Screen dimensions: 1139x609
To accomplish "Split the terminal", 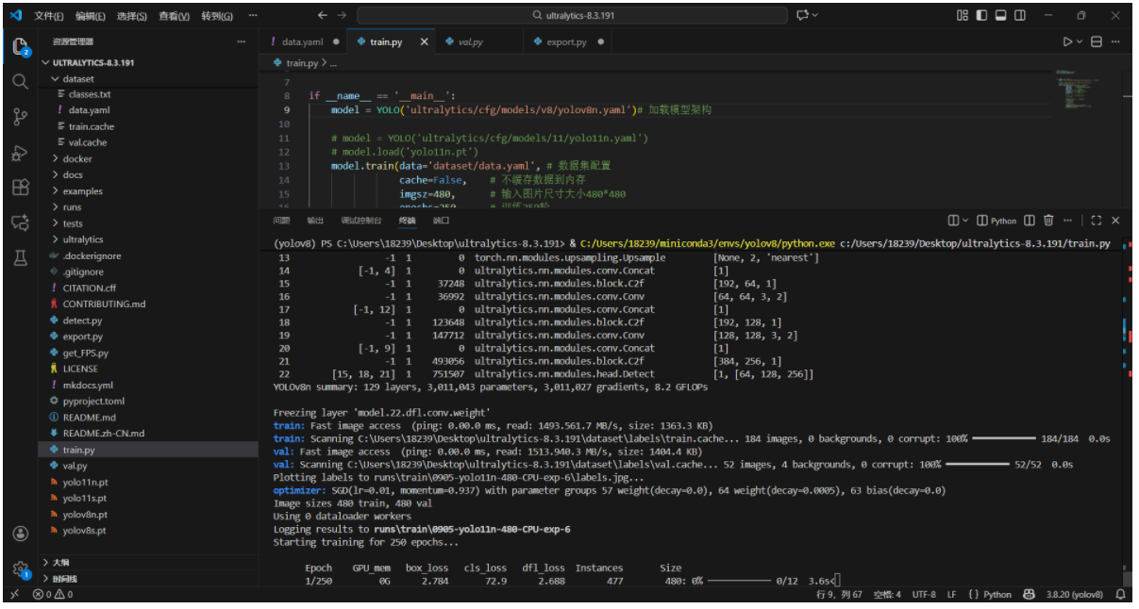I will (x=1029, y=221).
